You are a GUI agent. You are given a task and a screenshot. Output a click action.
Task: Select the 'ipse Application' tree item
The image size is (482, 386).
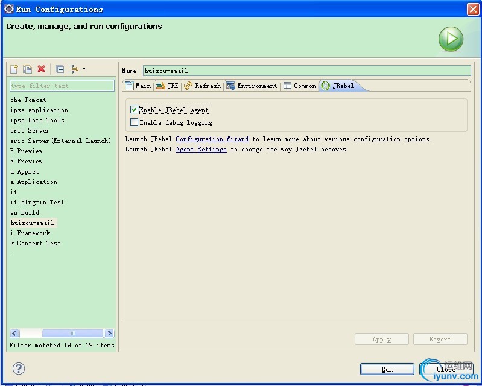[39, 110]
